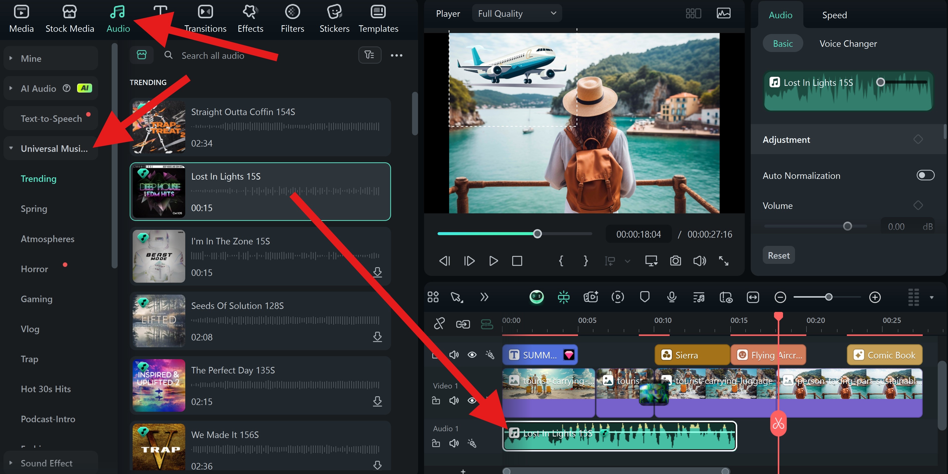Play the preview video
Image resolution: width=948 pixels, height=474 pixels.
(493, 261)
